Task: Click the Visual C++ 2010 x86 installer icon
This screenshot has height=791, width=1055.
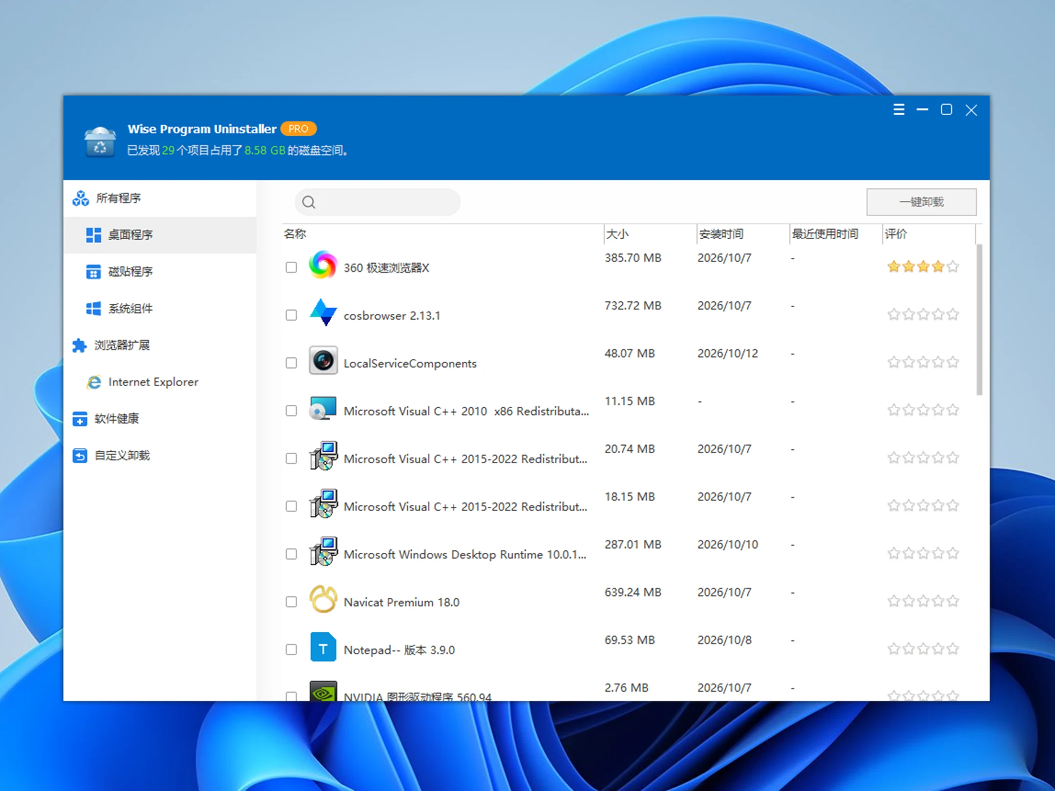Action: [322, 409]
